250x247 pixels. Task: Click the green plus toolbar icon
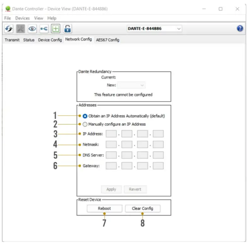[x=56, y=29]
